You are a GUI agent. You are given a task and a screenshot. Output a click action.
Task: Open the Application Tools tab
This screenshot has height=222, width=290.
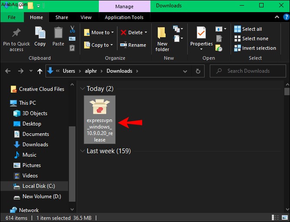[x=124, y=17]
